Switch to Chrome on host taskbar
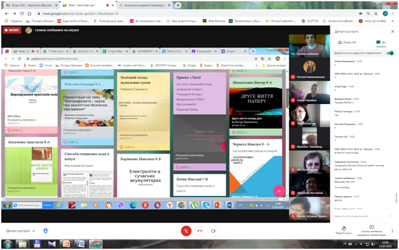This screenshot has height=250, width=399. [x=96, y=244]
